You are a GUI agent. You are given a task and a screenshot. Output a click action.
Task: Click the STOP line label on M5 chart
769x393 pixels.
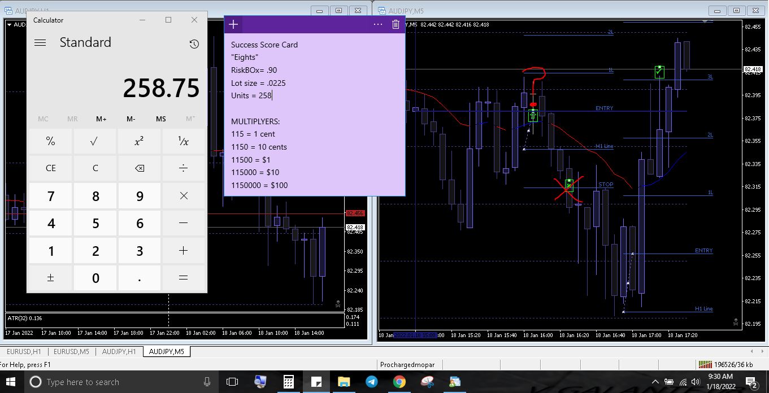[x=606, y=185]
